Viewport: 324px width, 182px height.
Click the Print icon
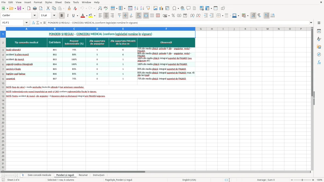pos(35,8)
